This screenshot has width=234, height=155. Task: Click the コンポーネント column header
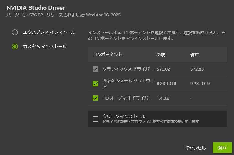click(107, 55)
